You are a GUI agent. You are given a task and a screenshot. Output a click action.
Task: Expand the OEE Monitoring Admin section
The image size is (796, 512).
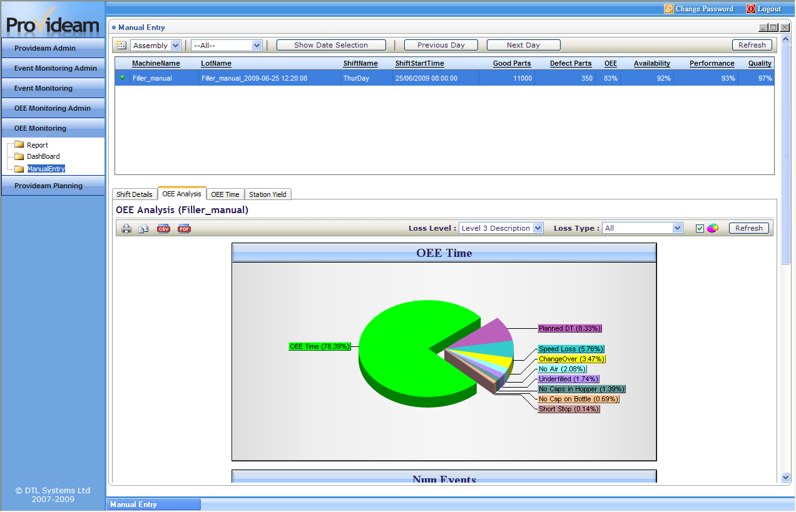[53, 108]
